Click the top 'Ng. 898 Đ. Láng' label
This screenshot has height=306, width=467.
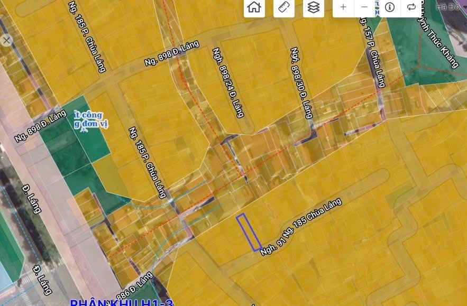click(171, 54)
